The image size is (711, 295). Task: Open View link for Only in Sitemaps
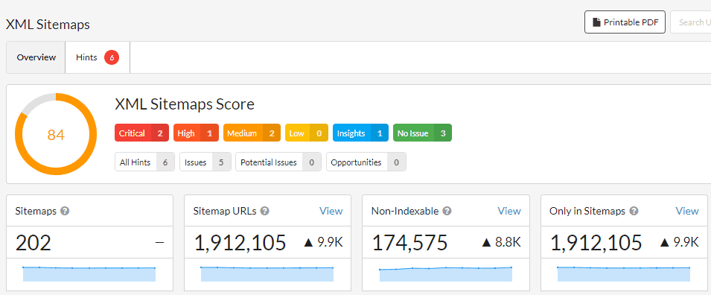(x=687, y=211)
